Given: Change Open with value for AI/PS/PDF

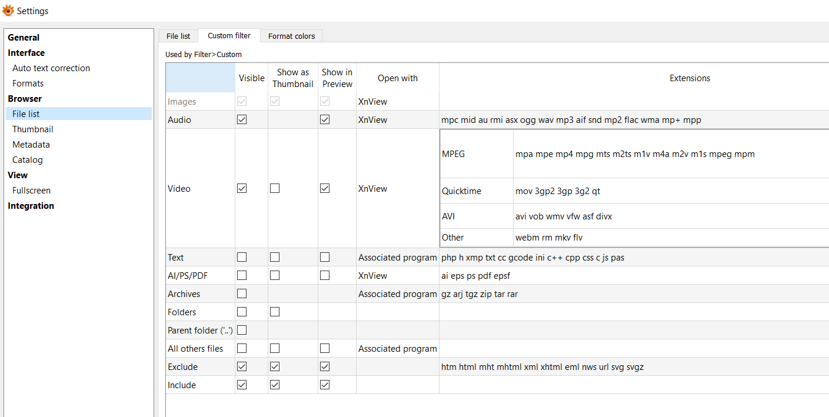Looking at the screenshot, I should [397, 275].
